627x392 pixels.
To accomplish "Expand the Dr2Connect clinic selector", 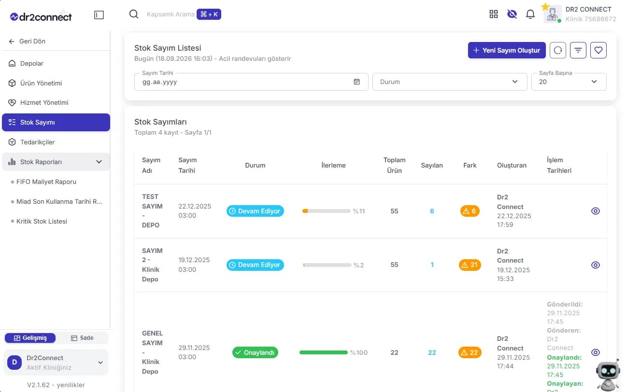I will [x=56, y=362].
